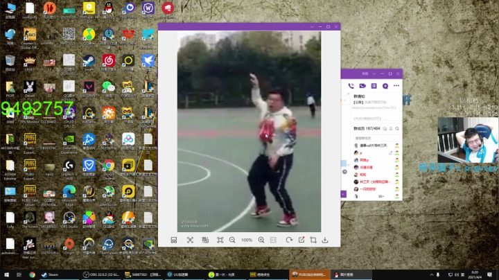
Task: Select member 林三天 in the group member list
Action: (x=376, y=182)
